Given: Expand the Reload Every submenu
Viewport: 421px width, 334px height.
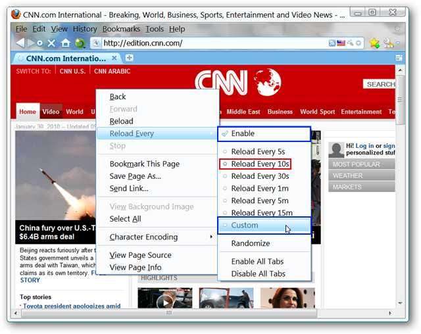Looking at the screenshot, I should (x=157, y=133).
